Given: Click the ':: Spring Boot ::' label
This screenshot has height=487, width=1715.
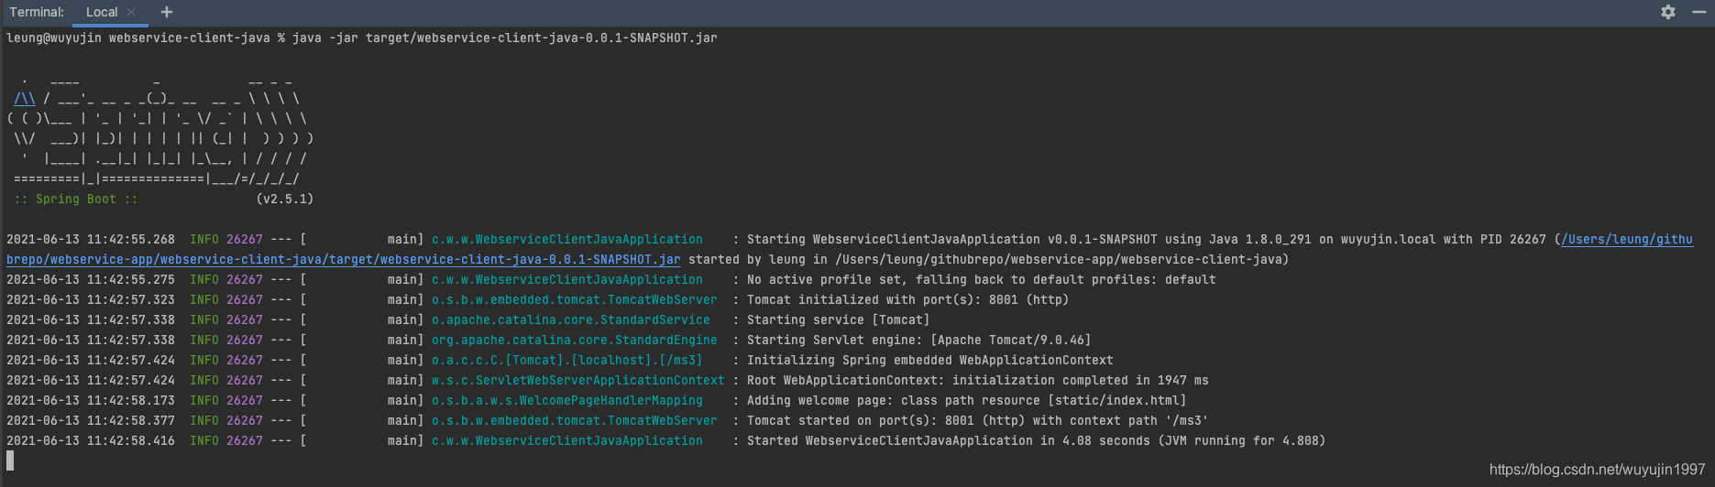Looking at the screenshot, I should 76,199.
